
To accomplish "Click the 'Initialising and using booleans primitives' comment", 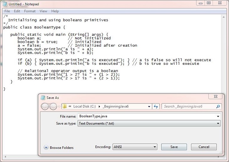I will [x=58, y=20].
